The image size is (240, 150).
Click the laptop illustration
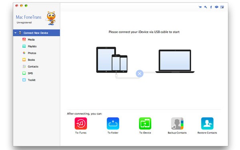tap(175, 61)
